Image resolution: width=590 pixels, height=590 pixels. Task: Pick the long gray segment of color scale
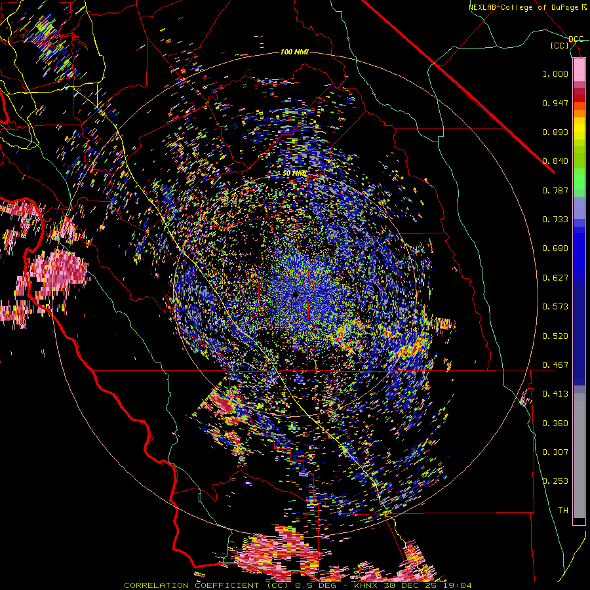579,456
